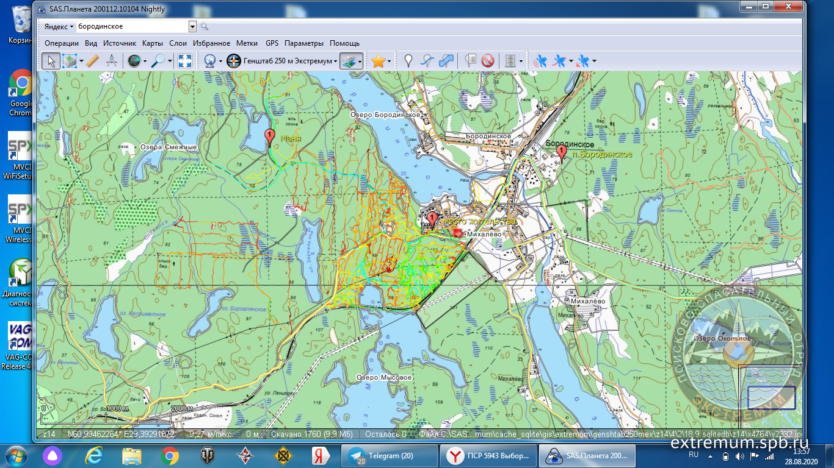This screenshot has height=468, width=834.
Task: Click the minimap overview rectangle
Action: pos(772,398)
